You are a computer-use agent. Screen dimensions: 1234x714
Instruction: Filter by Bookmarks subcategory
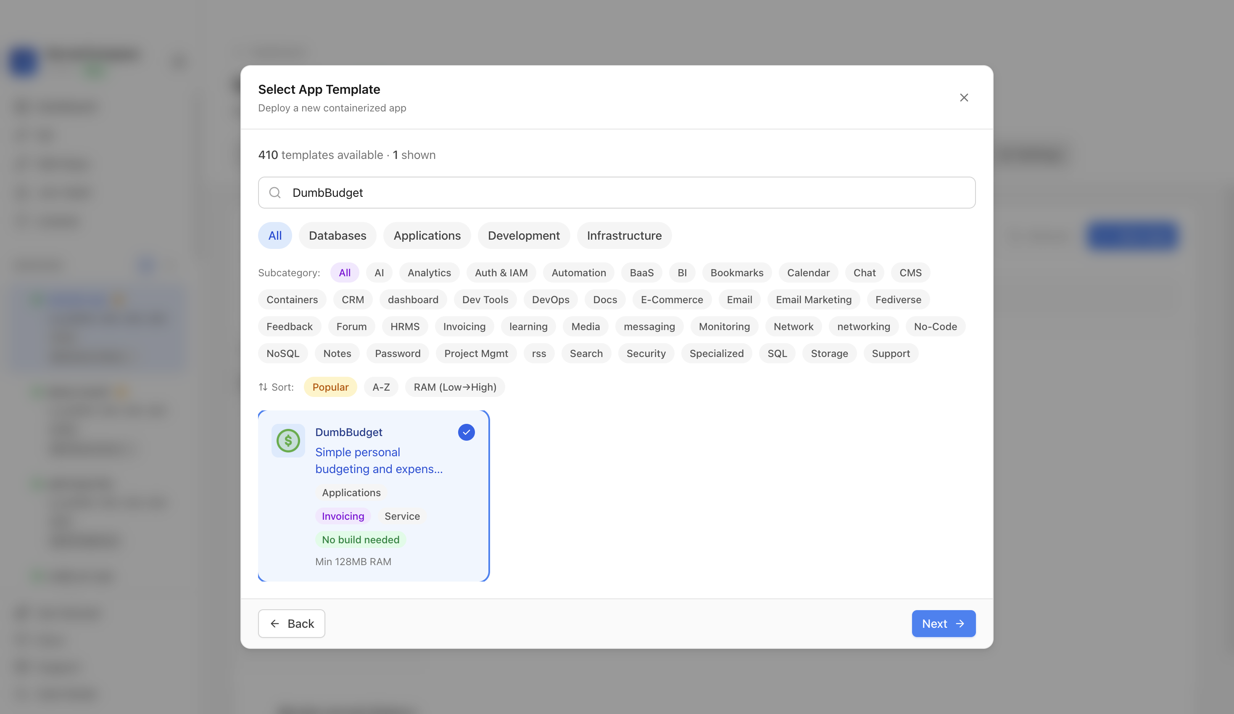[x=736, y=272]
